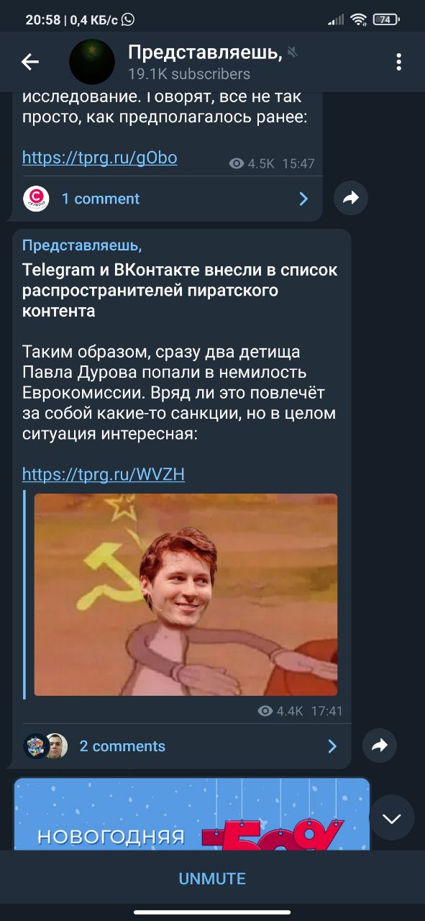Tap the commenter avatar beside 1 comment
Image resolution: width=425 pixels, height=921 pixels.
[x=36, y=199]
